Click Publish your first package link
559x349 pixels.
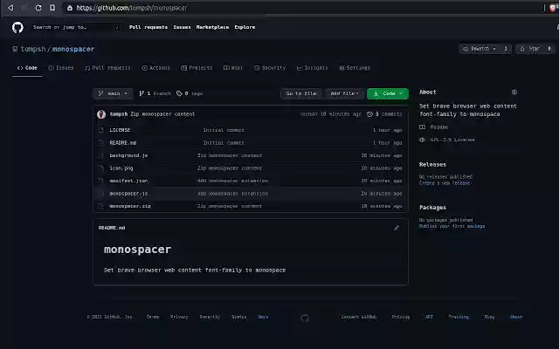pyautogui.click(x=452, y=227)
